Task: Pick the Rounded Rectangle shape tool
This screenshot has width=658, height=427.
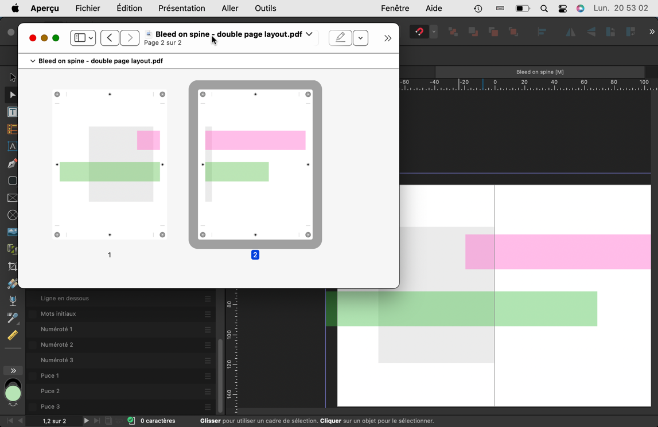Action: [12, 181]
